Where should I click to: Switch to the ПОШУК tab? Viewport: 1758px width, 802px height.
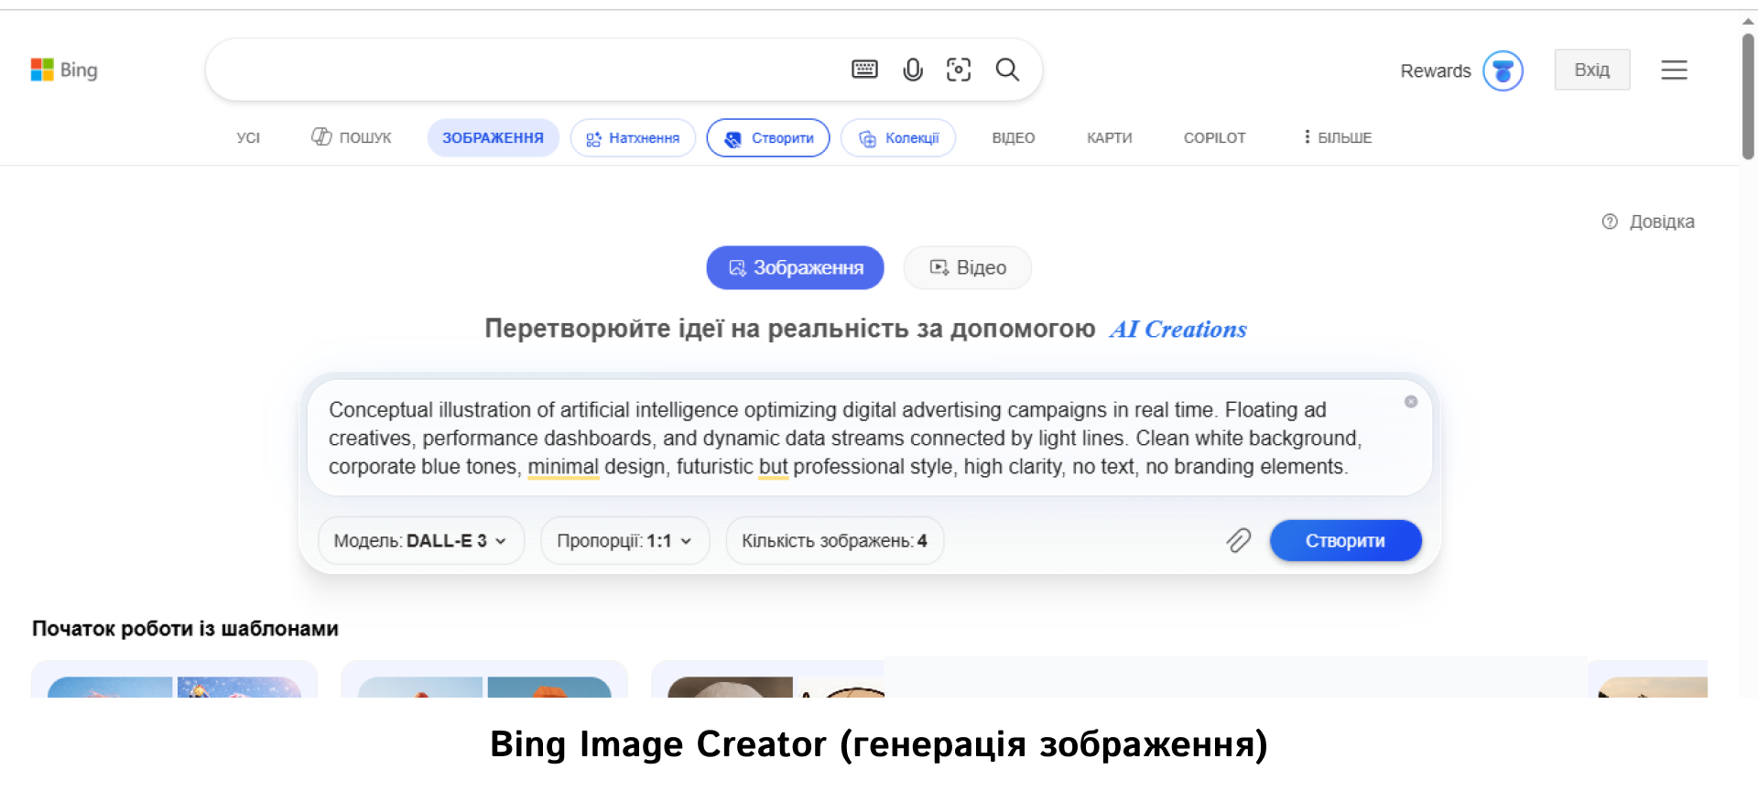pyautogui.click(x=352, y=137)
